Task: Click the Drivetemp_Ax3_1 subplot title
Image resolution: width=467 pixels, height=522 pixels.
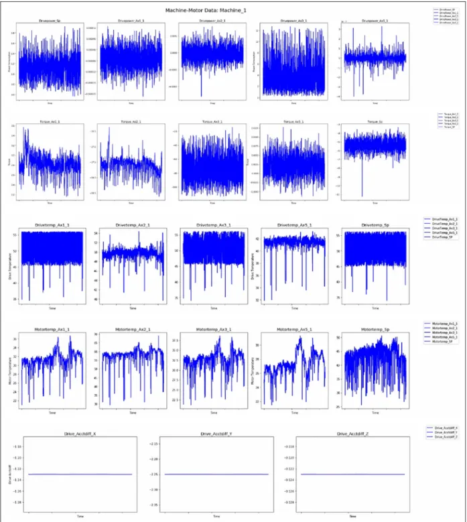Action: [214, 225]
